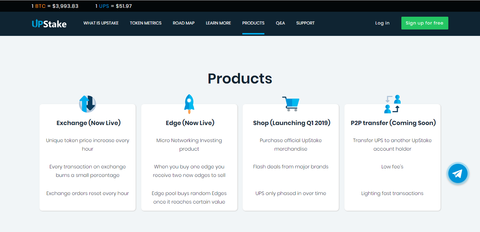Select the Edge (Now Live) heading
Viewport: 480px width, 232px height.
(190, 123)
